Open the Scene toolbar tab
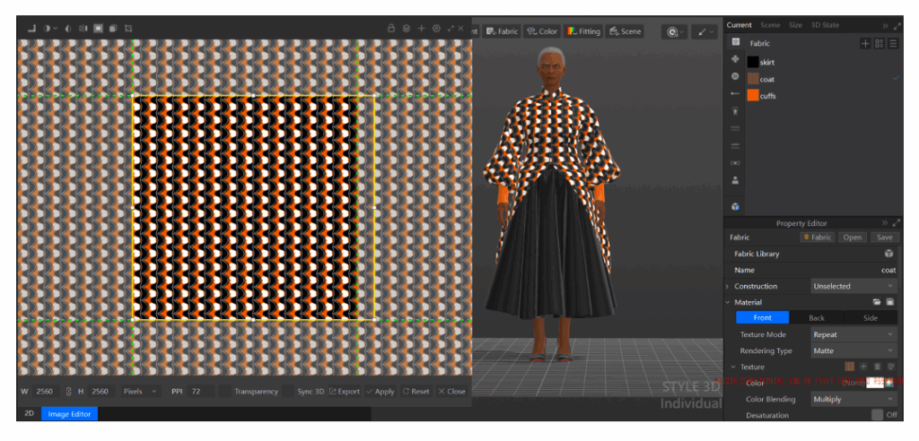 626,31
